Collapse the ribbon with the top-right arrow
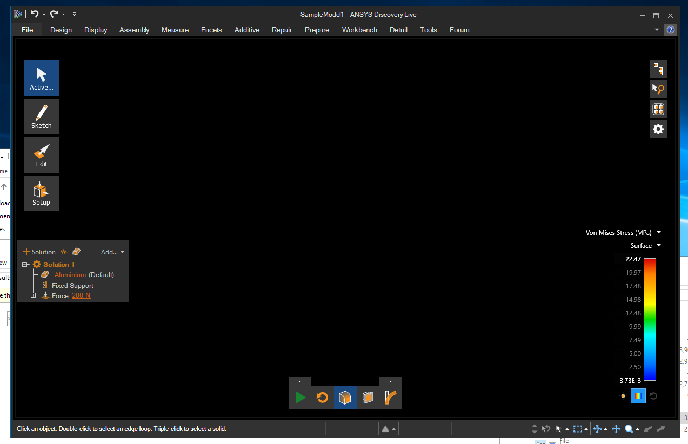Image resolution: width=688 pixels, height=444 pixels. pos(657,30)
